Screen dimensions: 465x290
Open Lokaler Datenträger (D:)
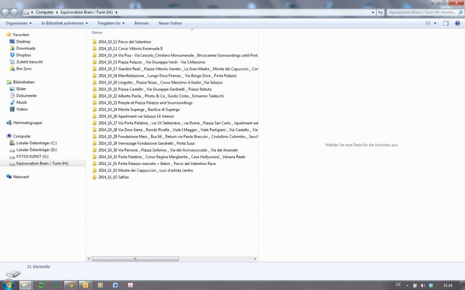(x=33, y=150)
